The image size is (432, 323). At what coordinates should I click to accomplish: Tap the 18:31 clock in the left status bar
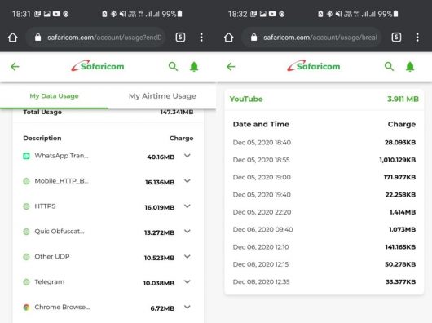(21, 14)
